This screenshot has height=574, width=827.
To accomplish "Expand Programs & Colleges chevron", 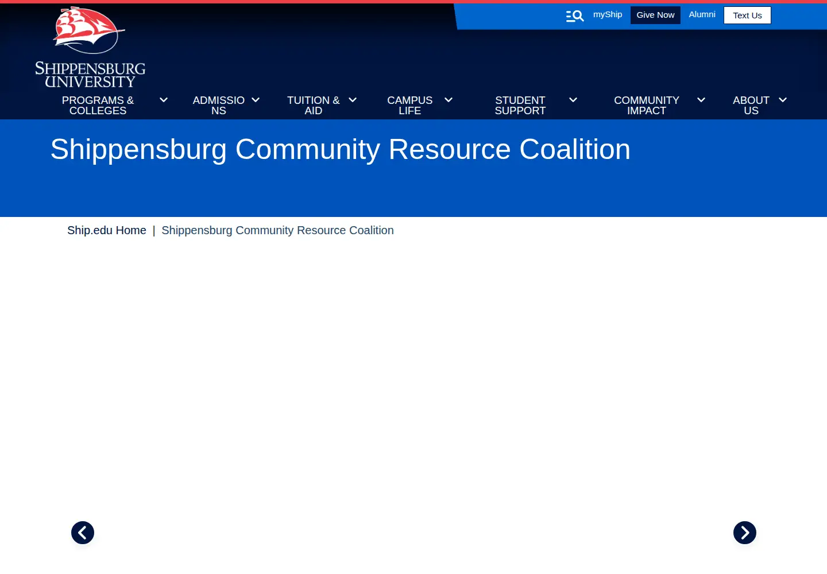I will pos(164,100).
